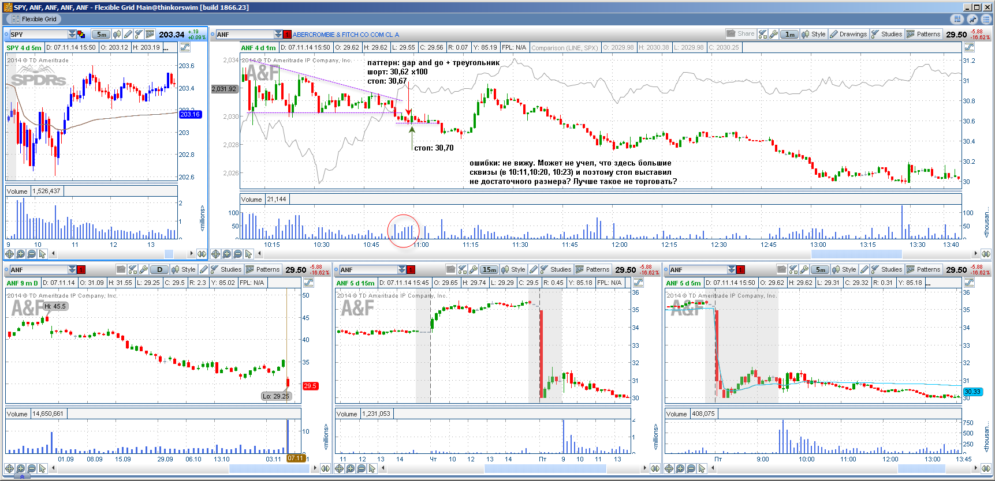Open Patterns in the ANF daily chart

click(263, 269)
